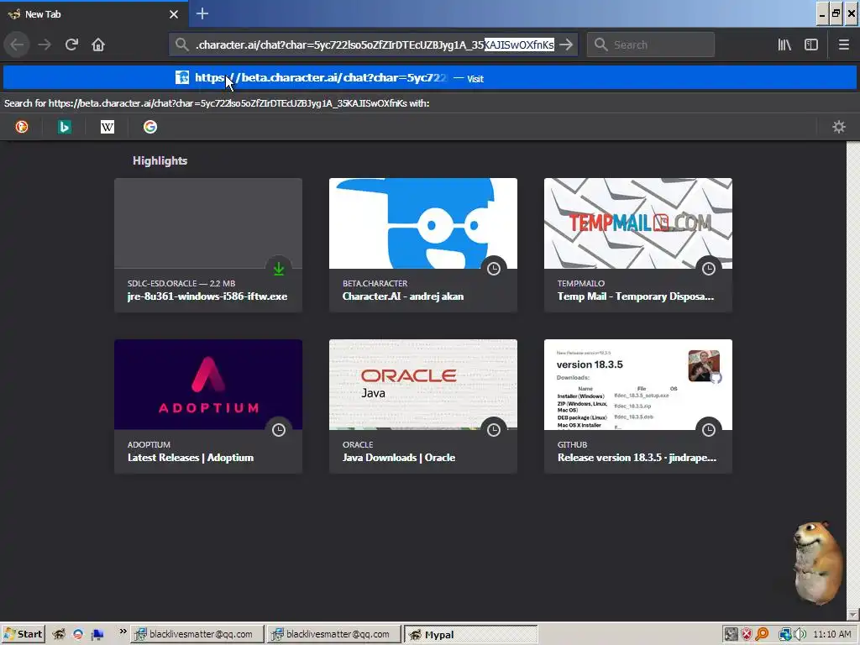The height and width of the screenshot is (645, 860).
Task: Click history clock icon on Temp Mail tile
Action: click(709, 269)
